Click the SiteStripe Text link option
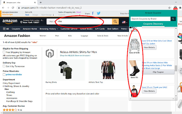Screen dimensions: 182x114 27,15
